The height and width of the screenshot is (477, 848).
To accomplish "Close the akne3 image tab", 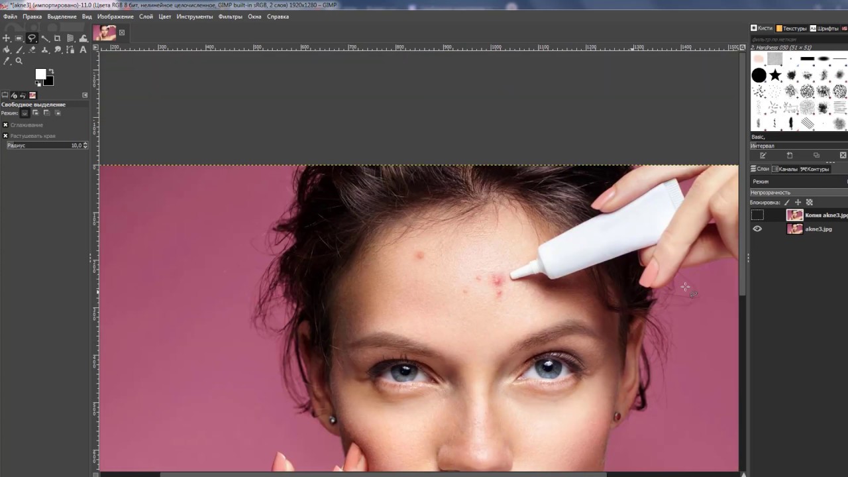I will click(122, 32).
